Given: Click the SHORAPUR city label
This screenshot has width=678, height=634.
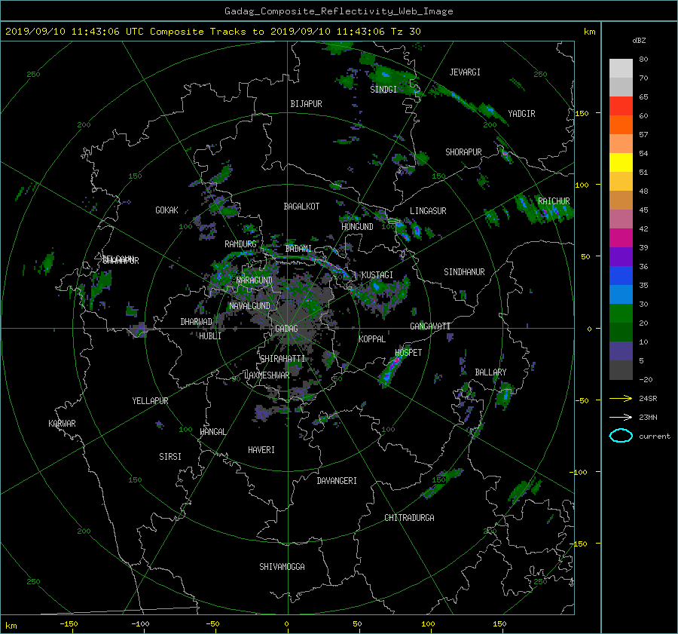Looking at the screenshot, I should 463,152.
